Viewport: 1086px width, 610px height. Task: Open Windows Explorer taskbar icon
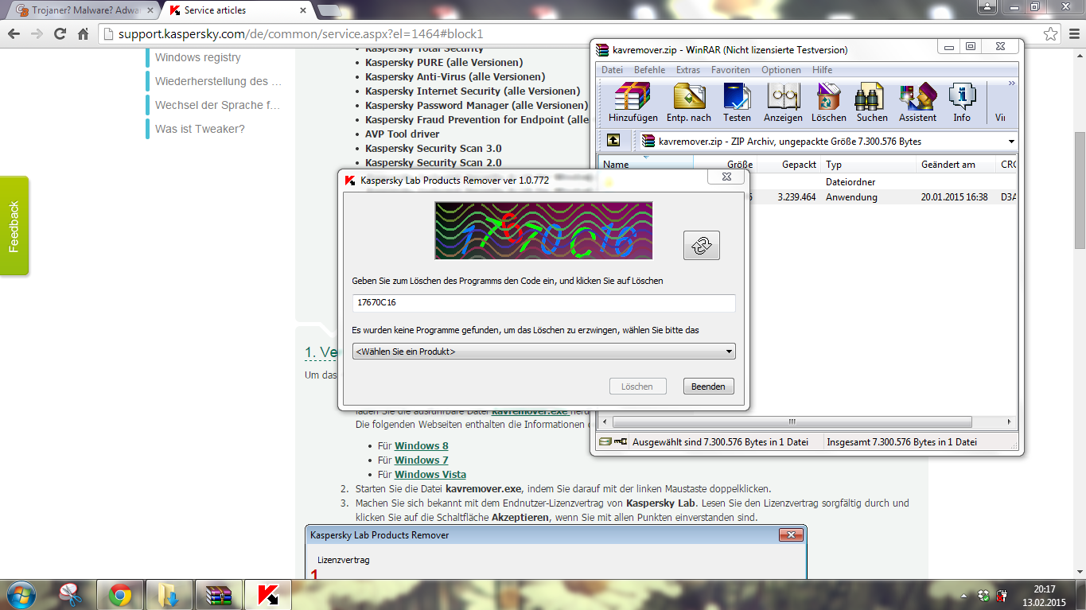tap(169, 595)
